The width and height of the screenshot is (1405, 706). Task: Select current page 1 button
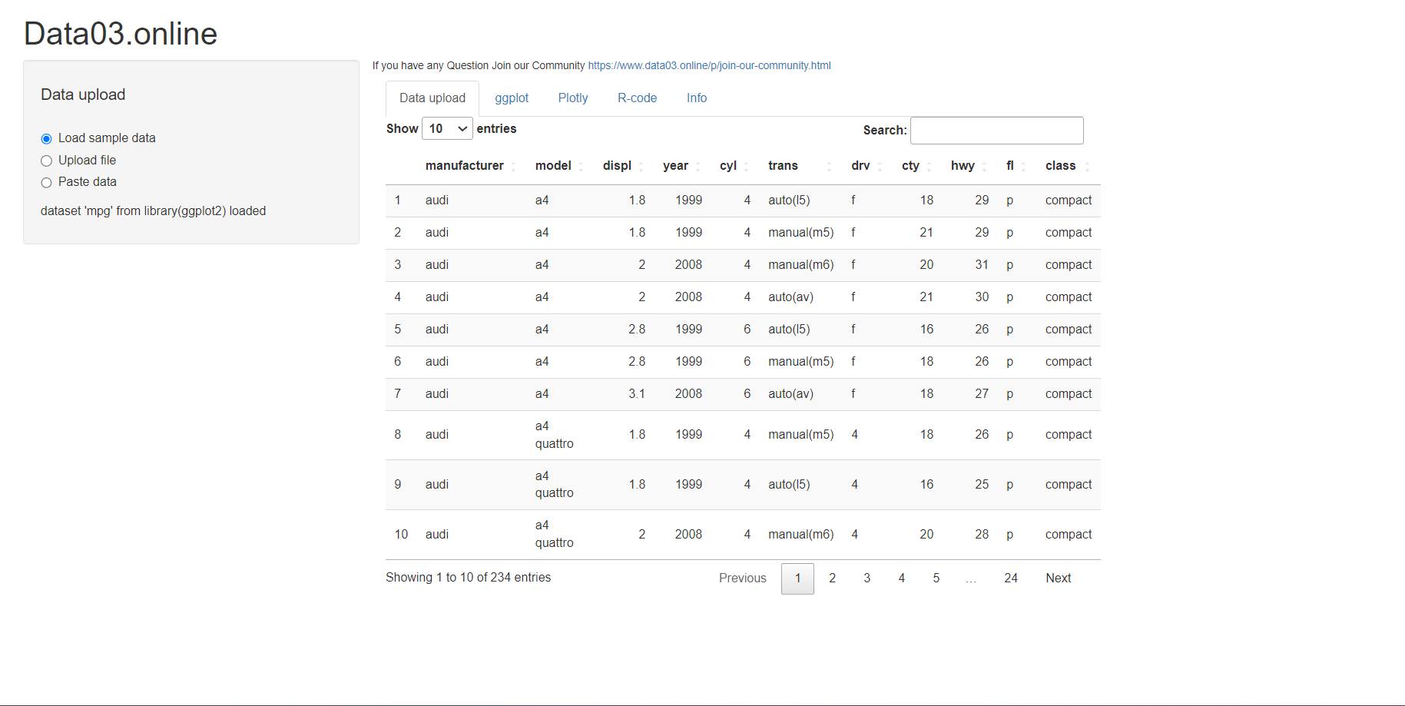coord(797,578)
